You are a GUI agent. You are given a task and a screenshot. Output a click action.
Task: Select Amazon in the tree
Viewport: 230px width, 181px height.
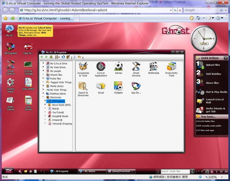click(x=57, y=120)
